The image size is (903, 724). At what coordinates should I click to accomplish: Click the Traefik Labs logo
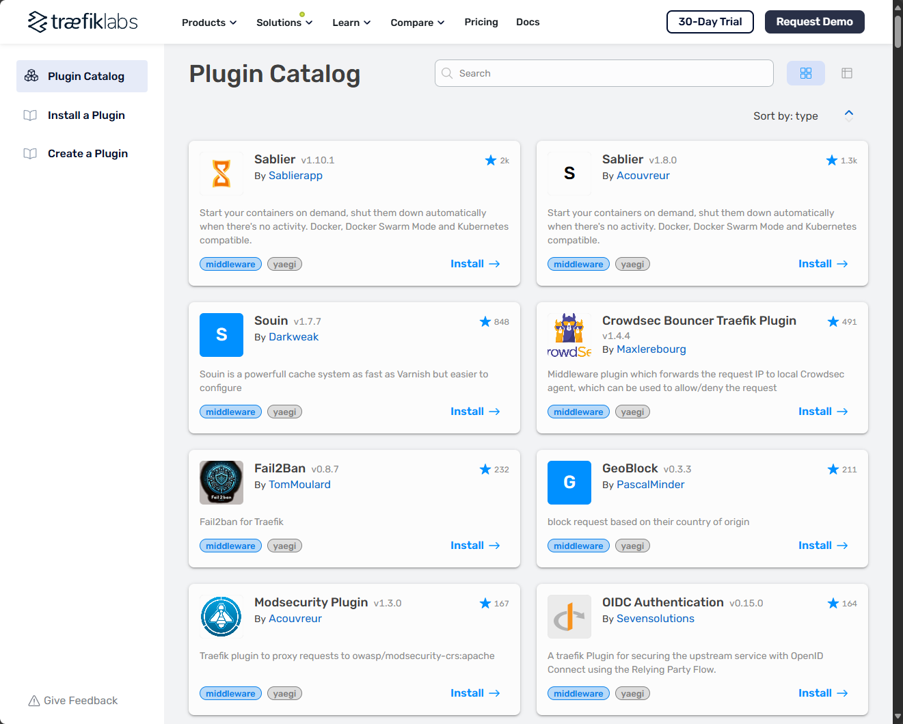(x=83, y=22)
